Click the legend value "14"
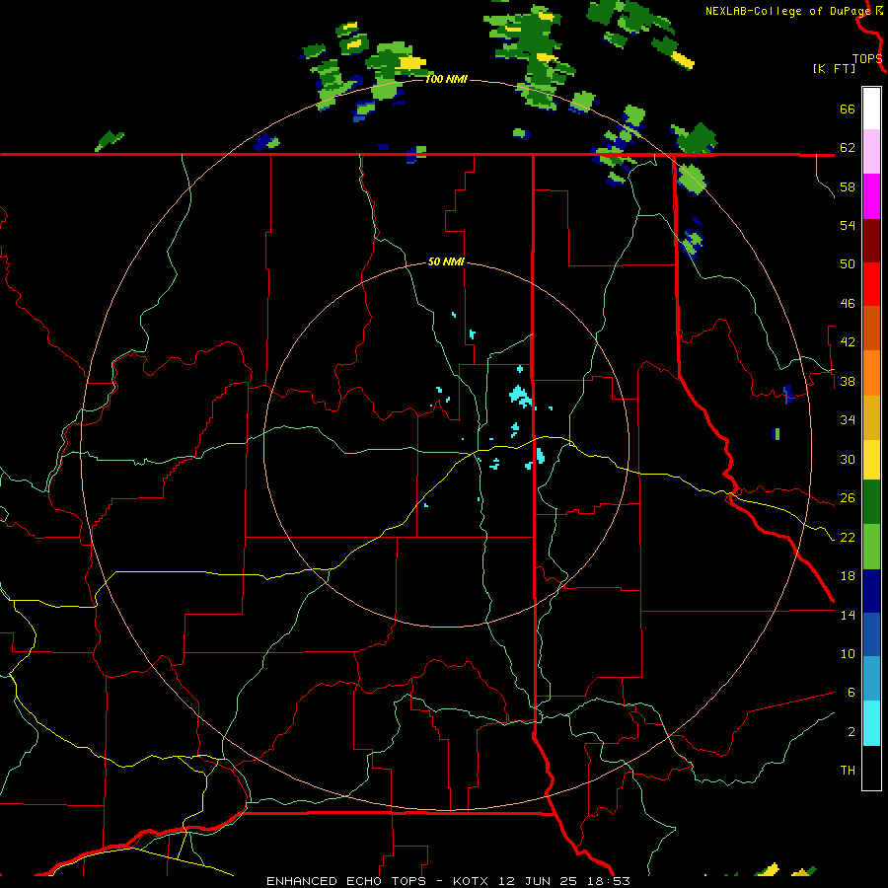The height and width of the screenshot is (888, 888). [x=848, y=615]
